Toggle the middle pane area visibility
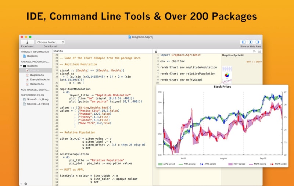 (x=251, y=42)
